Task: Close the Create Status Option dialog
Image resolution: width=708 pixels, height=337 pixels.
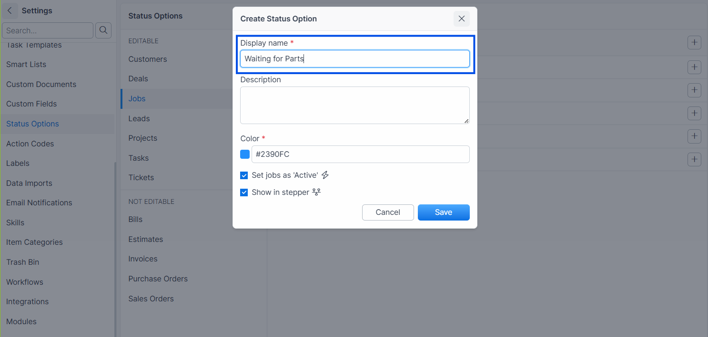Action: click(x=461, y=19)
